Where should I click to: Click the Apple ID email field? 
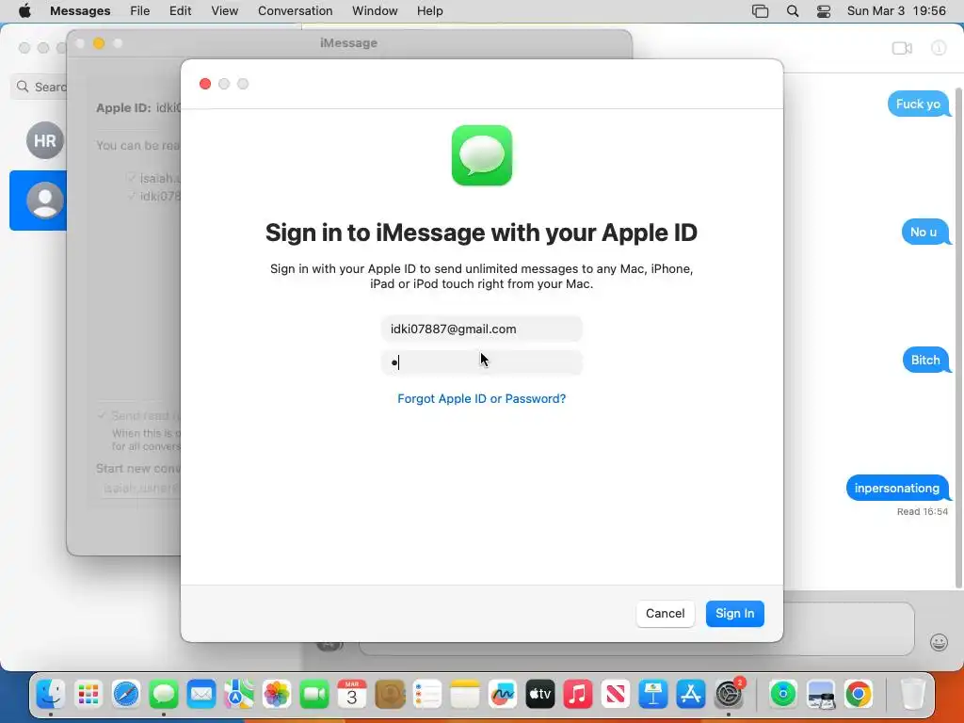(481, 329)
